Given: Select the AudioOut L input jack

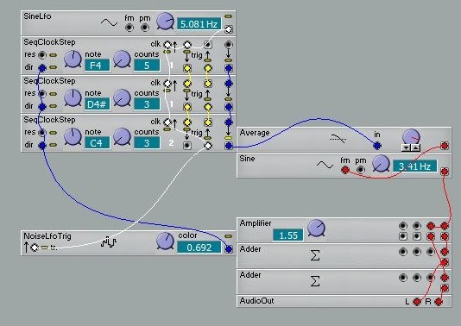Looking at the screenshot, I should click(417, 302).
